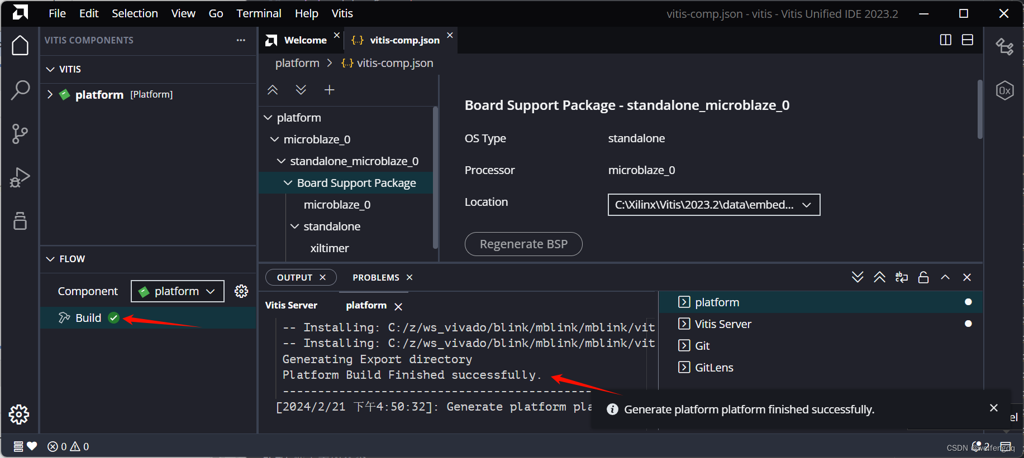Select the OUTPUT panel tab
Viewport: 1024px width, 458px height.
click(x=294, y=277)
